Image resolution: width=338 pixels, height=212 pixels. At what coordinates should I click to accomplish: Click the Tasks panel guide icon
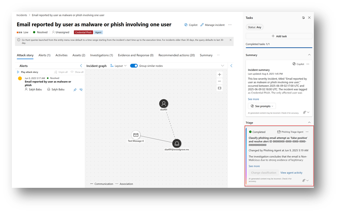point(303,18)
